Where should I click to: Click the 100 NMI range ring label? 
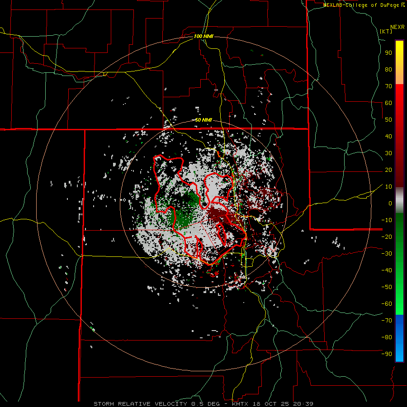click(203, 36)
